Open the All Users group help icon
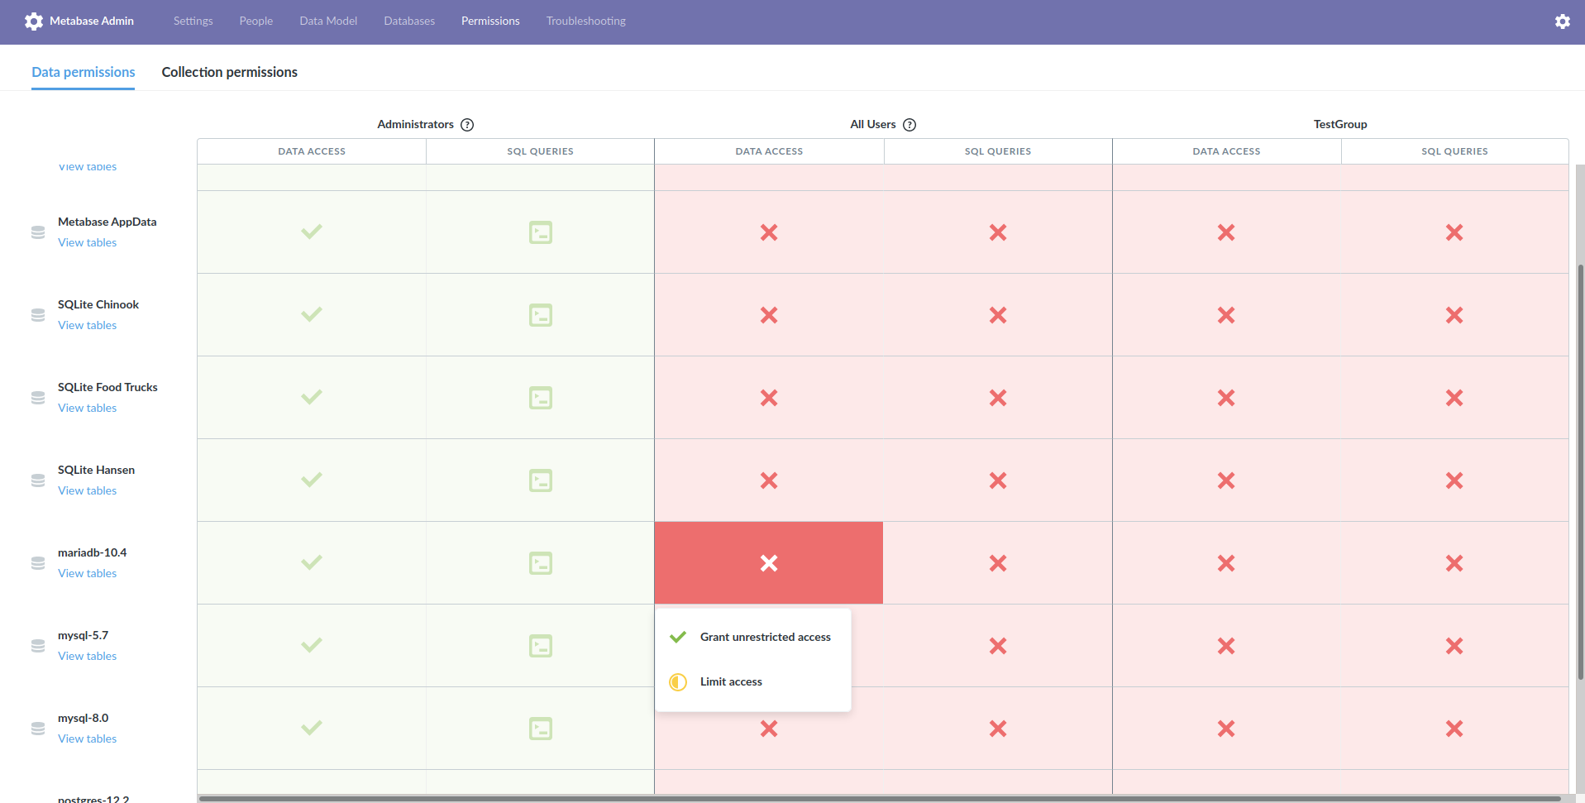Screen dimensions: 1585x803 [x=909, y=125]
